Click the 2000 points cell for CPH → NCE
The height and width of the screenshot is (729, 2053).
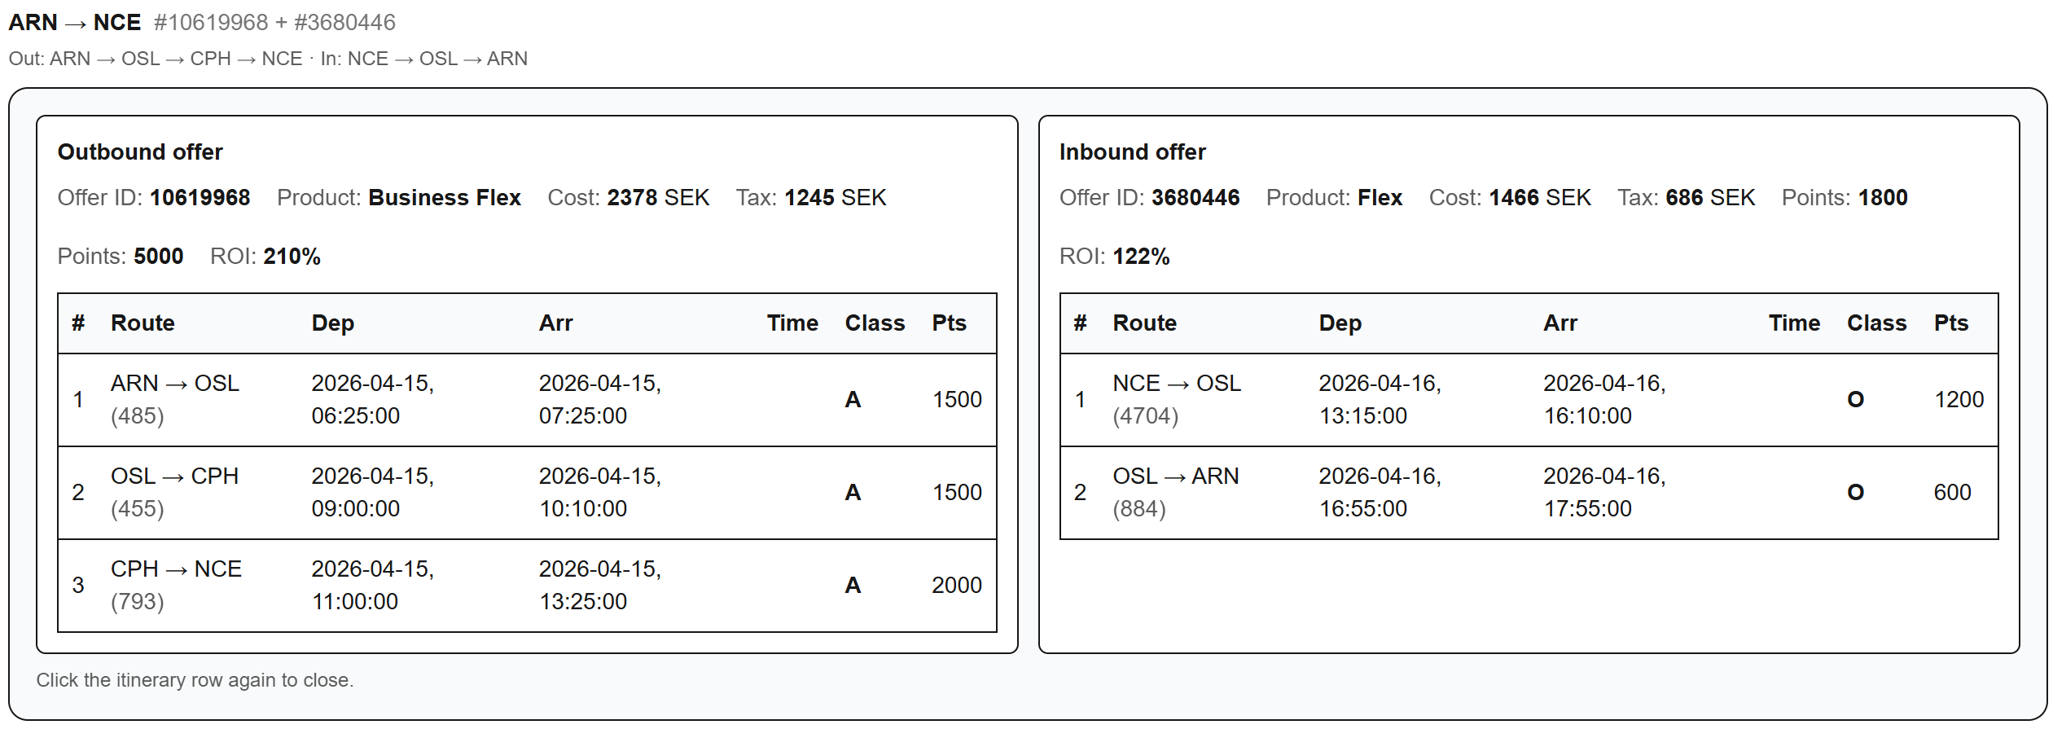pyautogui.click(x=956, y=586)
